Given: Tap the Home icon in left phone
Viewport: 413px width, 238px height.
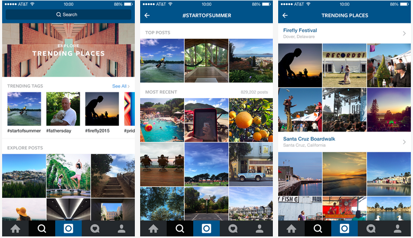Looking at the screenshot, I should tap(15, 228).
